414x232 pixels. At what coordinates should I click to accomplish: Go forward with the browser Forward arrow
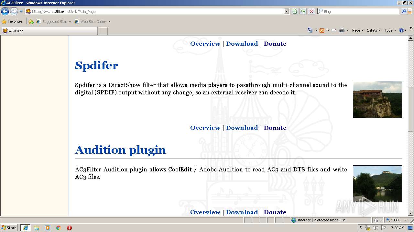point(14,12)
